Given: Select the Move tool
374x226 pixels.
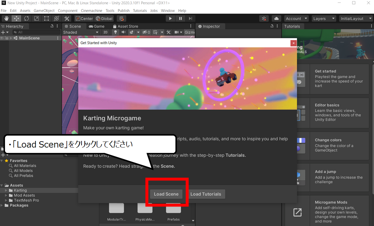Looking at the screenshot, I should (16, 19).
